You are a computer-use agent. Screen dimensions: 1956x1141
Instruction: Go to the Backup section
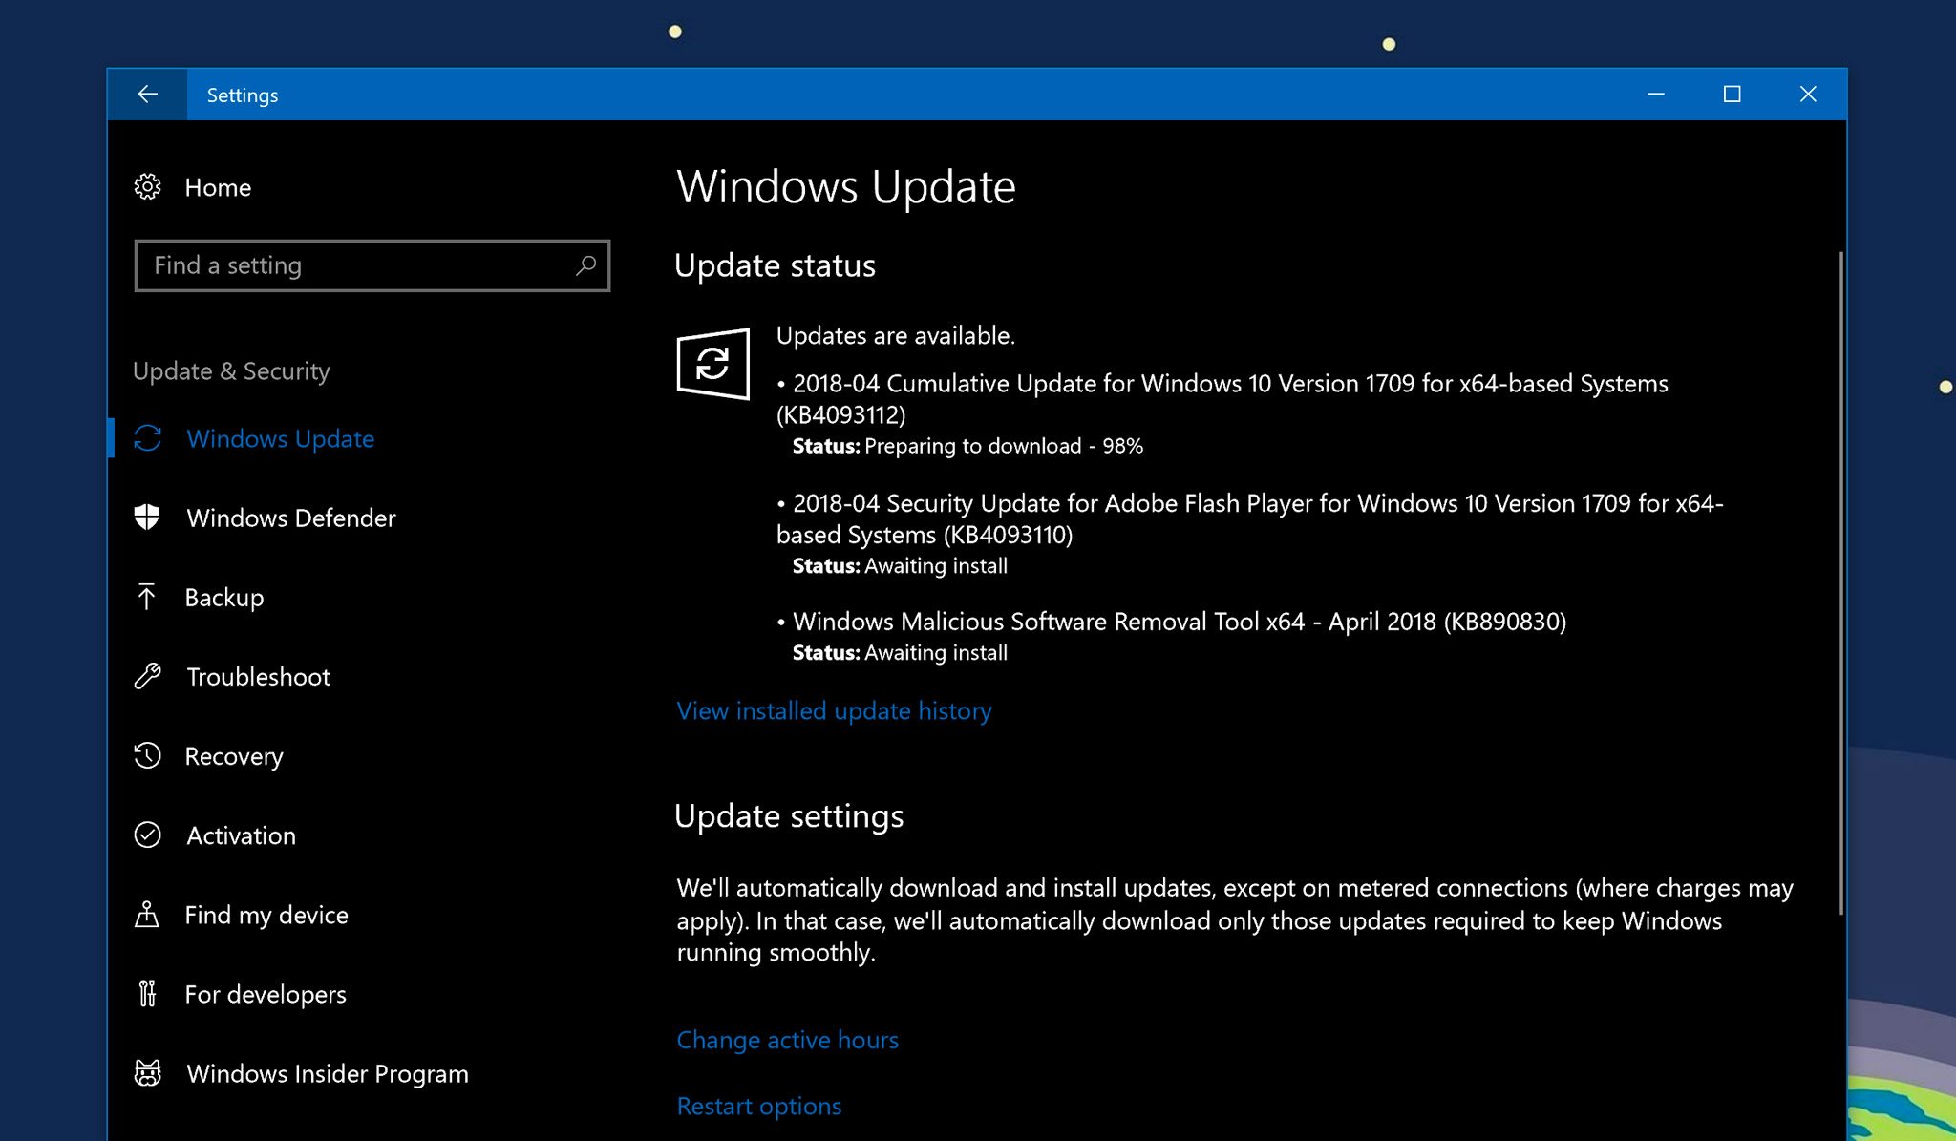pos(224,598)
